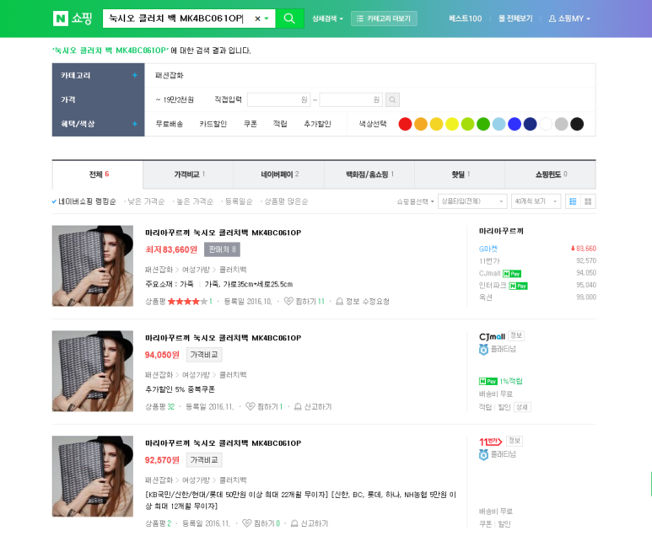Click the 11번가 logo
Viewport: 652px width, 536px height.
(491, 442)
